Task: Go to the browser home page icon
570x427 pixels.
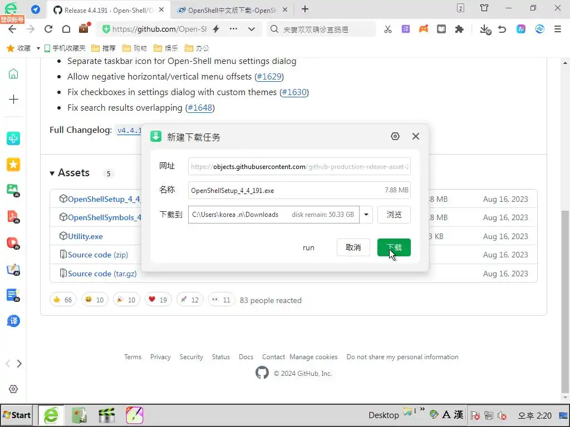Action: tap(66, 29)
